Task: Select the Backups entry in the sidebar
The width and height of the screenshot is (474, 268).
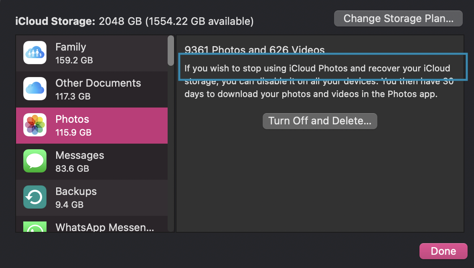Action: pos(92,197)
